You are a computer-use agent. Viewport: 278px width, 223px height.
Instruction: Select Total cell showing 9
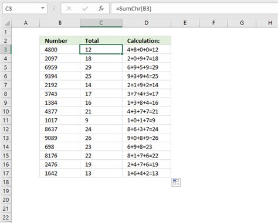(x=101, y=120)
